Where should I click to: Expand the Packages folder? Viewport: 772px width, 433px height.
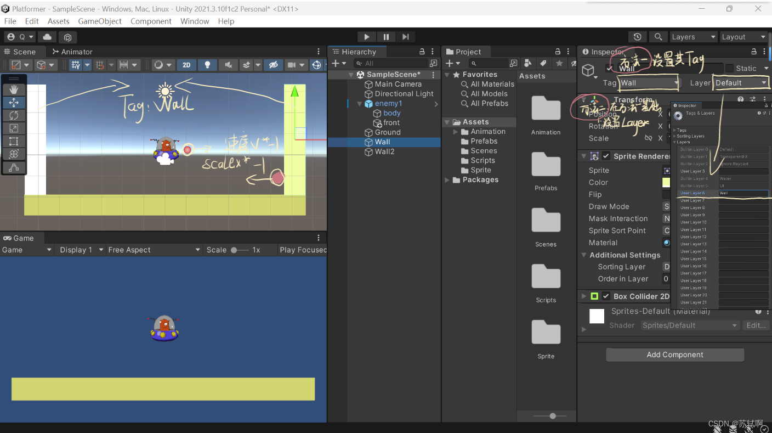coord(447,180)
